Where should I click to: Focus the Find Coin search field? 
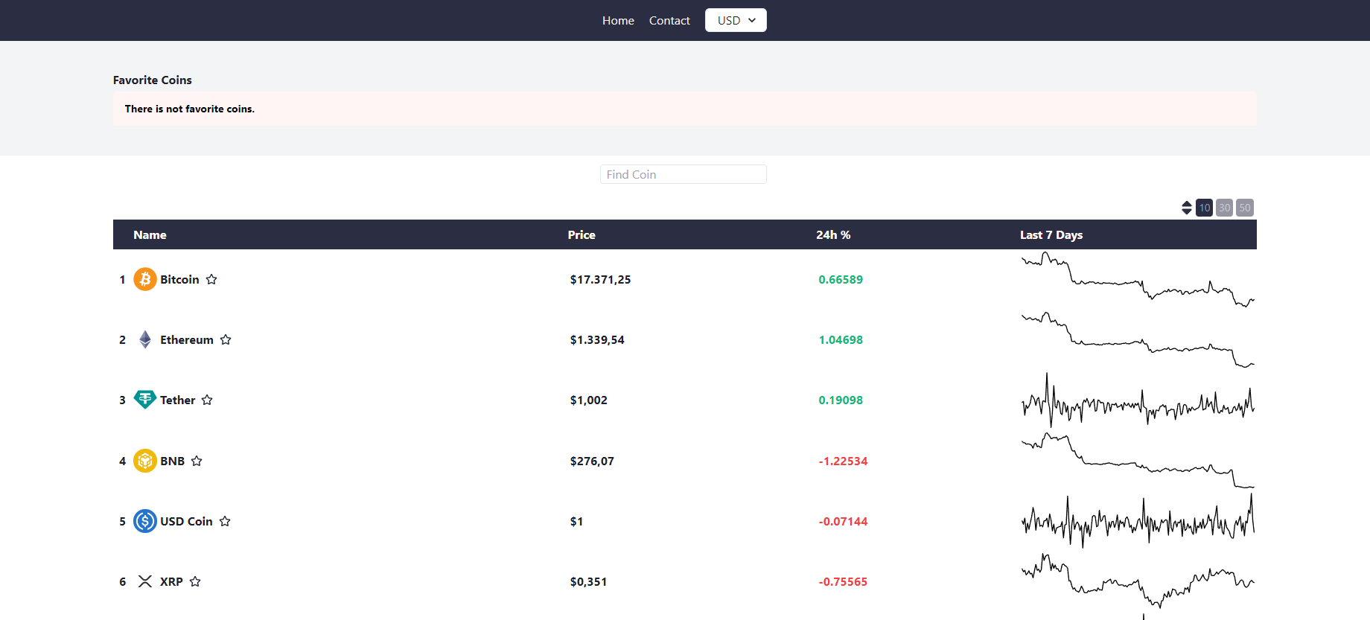pos(684,174)
